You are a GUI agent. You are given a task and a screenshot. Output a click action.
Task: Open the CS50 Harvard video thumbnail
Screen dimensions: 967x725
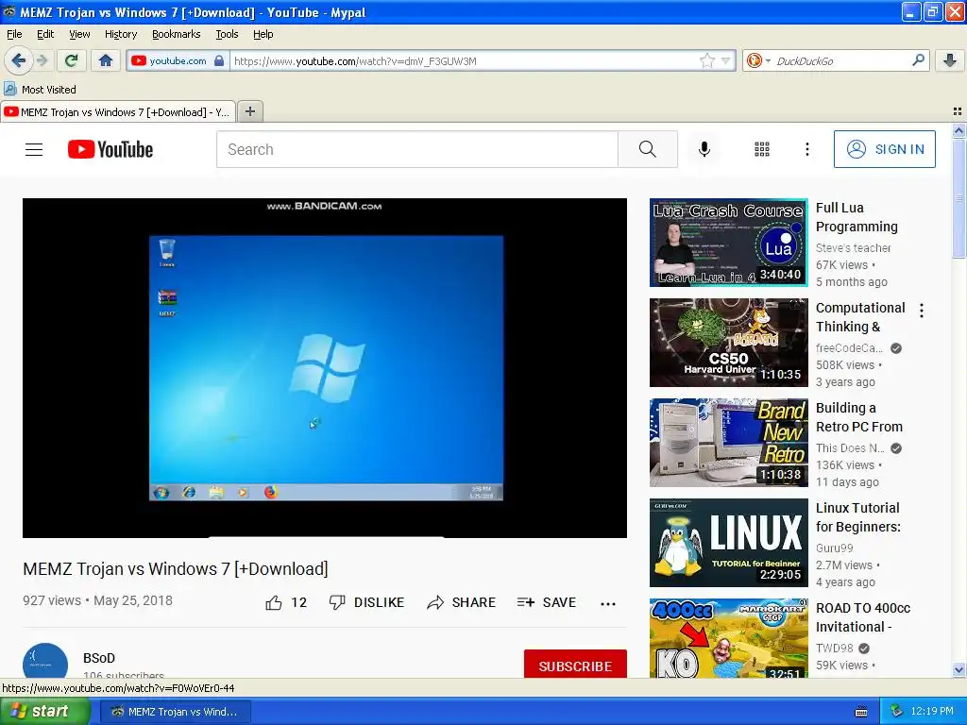pos(728,342)
